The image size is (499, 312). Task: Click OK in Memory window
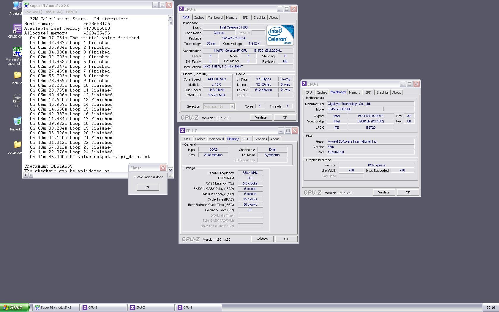point(286,239)
